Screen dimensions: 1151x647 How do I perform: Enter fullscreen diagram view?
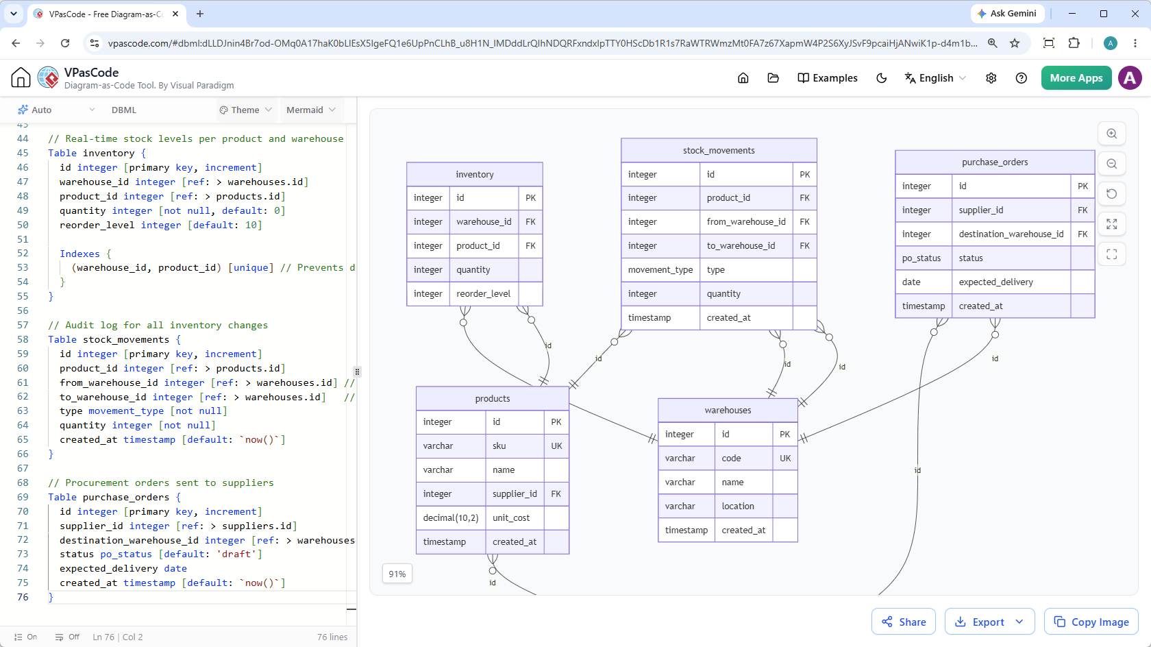click(x=1111, y=254)
